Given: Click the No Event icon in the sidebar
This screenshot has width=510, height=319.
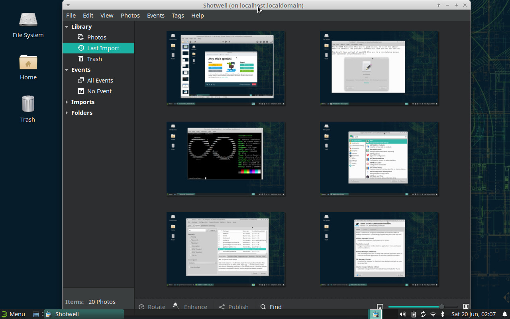Looking at the screenshot, I should (80, 91).
